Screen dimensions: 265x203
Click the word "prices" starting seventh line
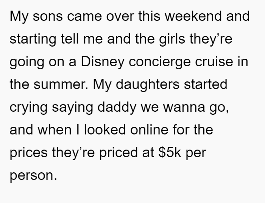[28, 153]
